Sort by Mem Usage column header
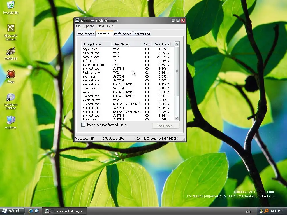287x215 pixels. (x=161, y=44)
